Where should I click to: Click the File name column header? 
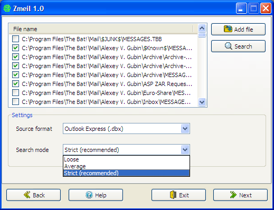(x=101, y=29)
